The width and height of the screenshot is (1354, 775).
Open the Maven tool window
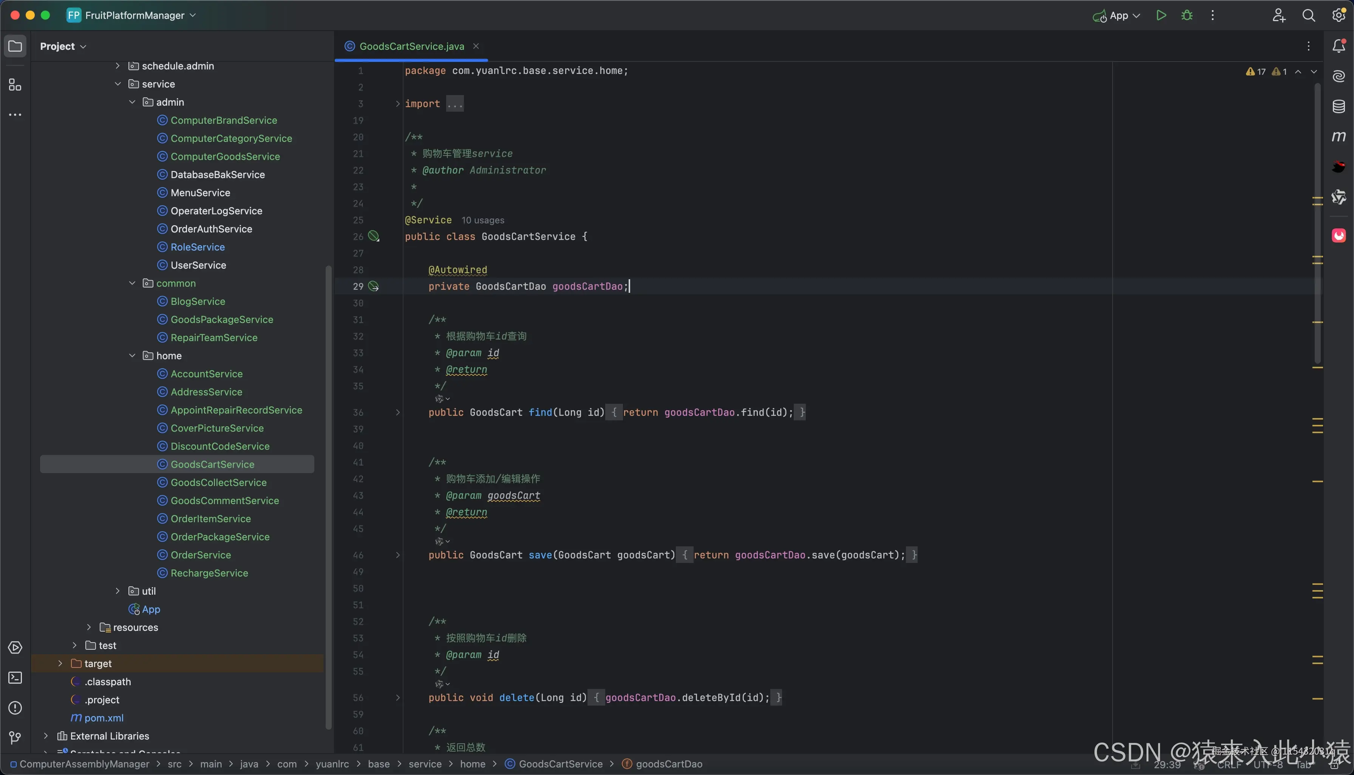coord(1339,137)
